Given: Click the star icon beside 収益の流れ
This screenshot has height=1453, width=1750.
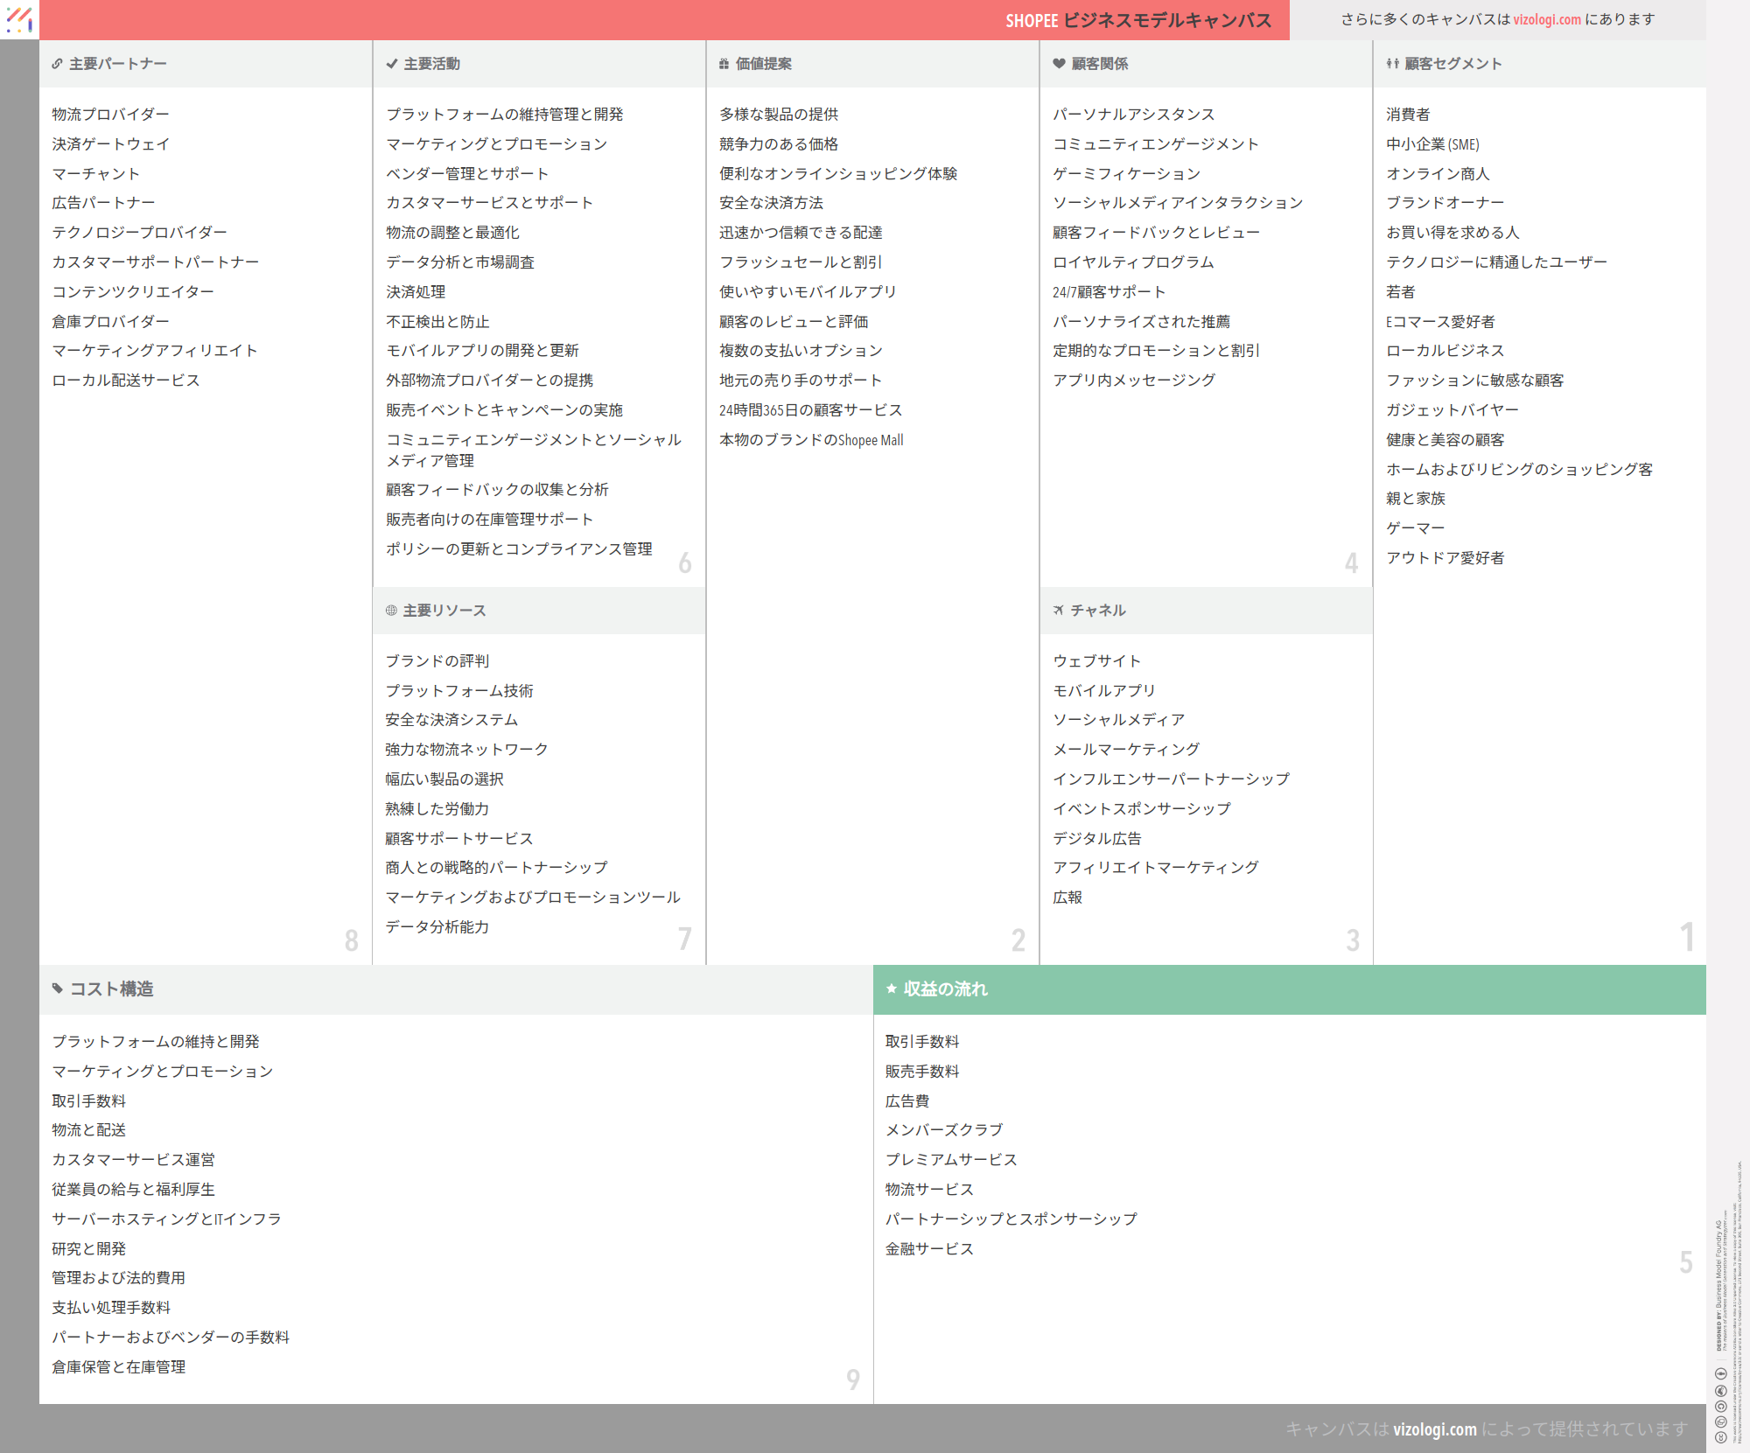Looking at the screenshot, I should coord(892,988).
